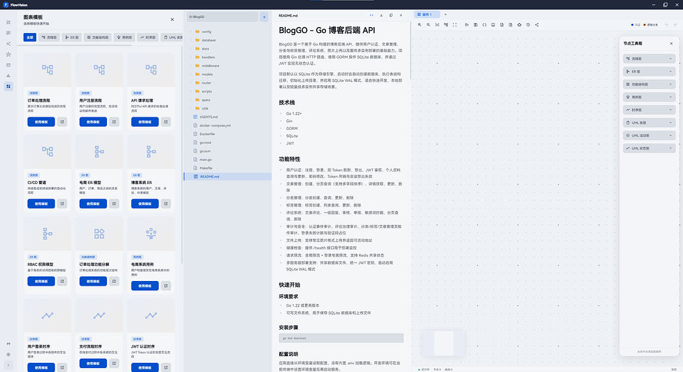Click the redo arrow in canvas toolbar
The width and height of the screenshot is (683, 372).
675,25
